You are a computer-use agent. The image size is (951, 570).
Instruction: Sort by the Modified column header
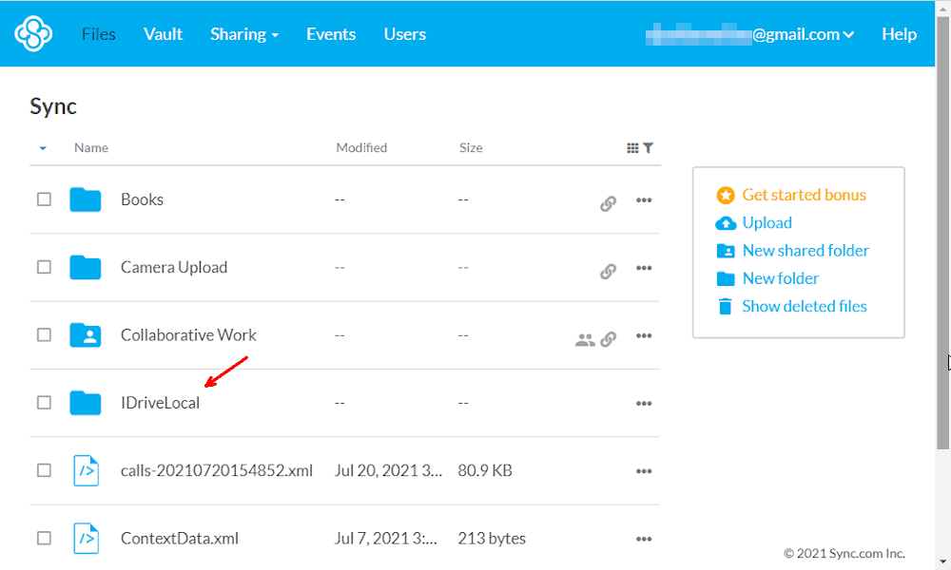click(x=361, y=148)
